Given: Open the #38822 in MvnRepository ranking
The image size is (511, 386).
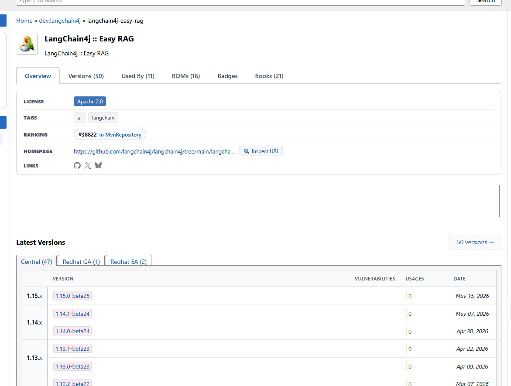Looking at the screenshot, I should coord(110,134).
